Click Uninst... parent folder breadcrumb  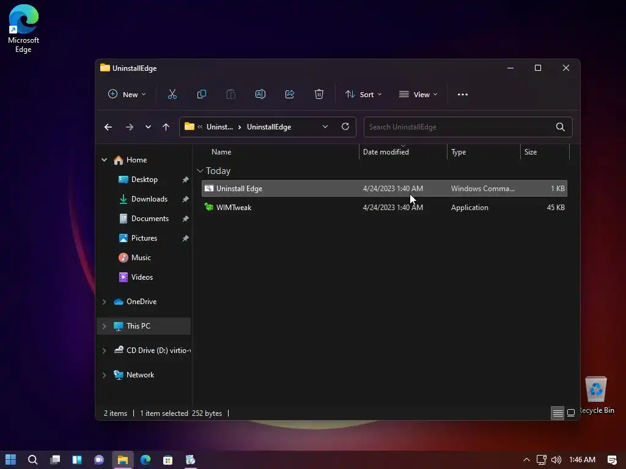pyautogui.click(x=219, y=127)
